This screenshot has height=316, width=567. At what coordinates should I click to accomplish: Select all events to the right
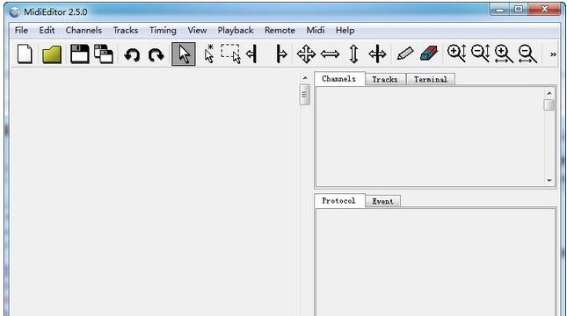(281, 54)
